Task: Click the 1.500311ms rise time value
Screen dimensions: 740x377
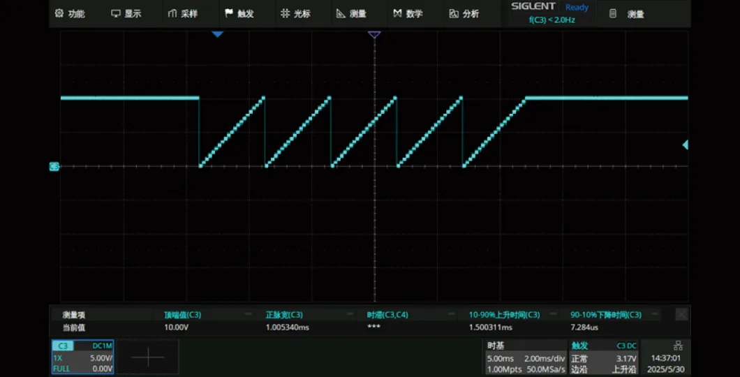Action: tap(490, 327)
